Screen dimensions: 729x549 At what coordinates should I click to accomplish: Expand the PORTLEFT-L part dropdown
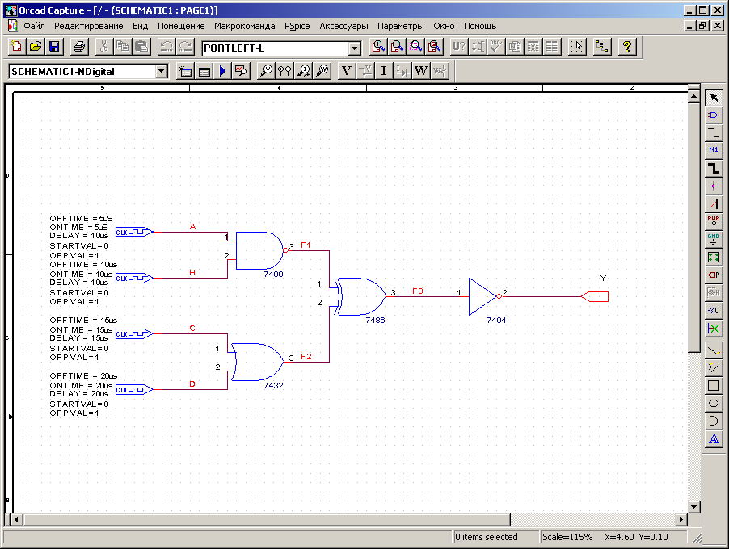(x=354, y=48)
